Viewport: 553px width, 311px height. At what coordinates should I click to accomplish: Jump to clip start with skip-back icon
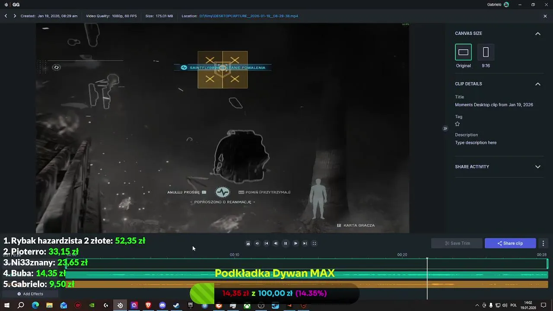266,243
